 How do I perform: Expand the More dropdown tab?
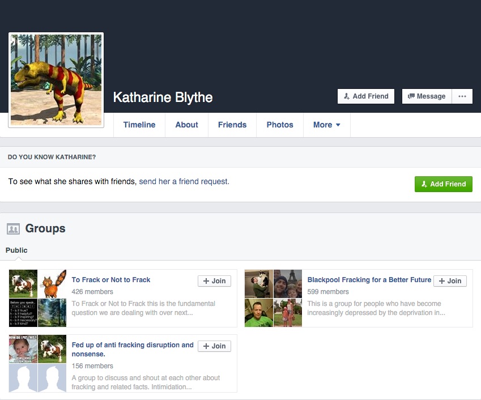click(327, 125)
